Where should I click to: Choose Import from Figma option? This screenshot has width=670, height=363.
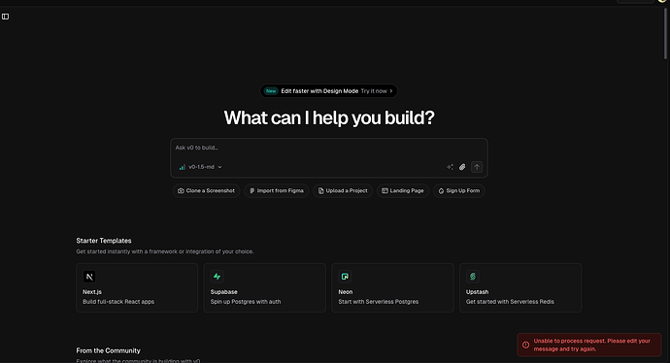[x=277, y=191]
